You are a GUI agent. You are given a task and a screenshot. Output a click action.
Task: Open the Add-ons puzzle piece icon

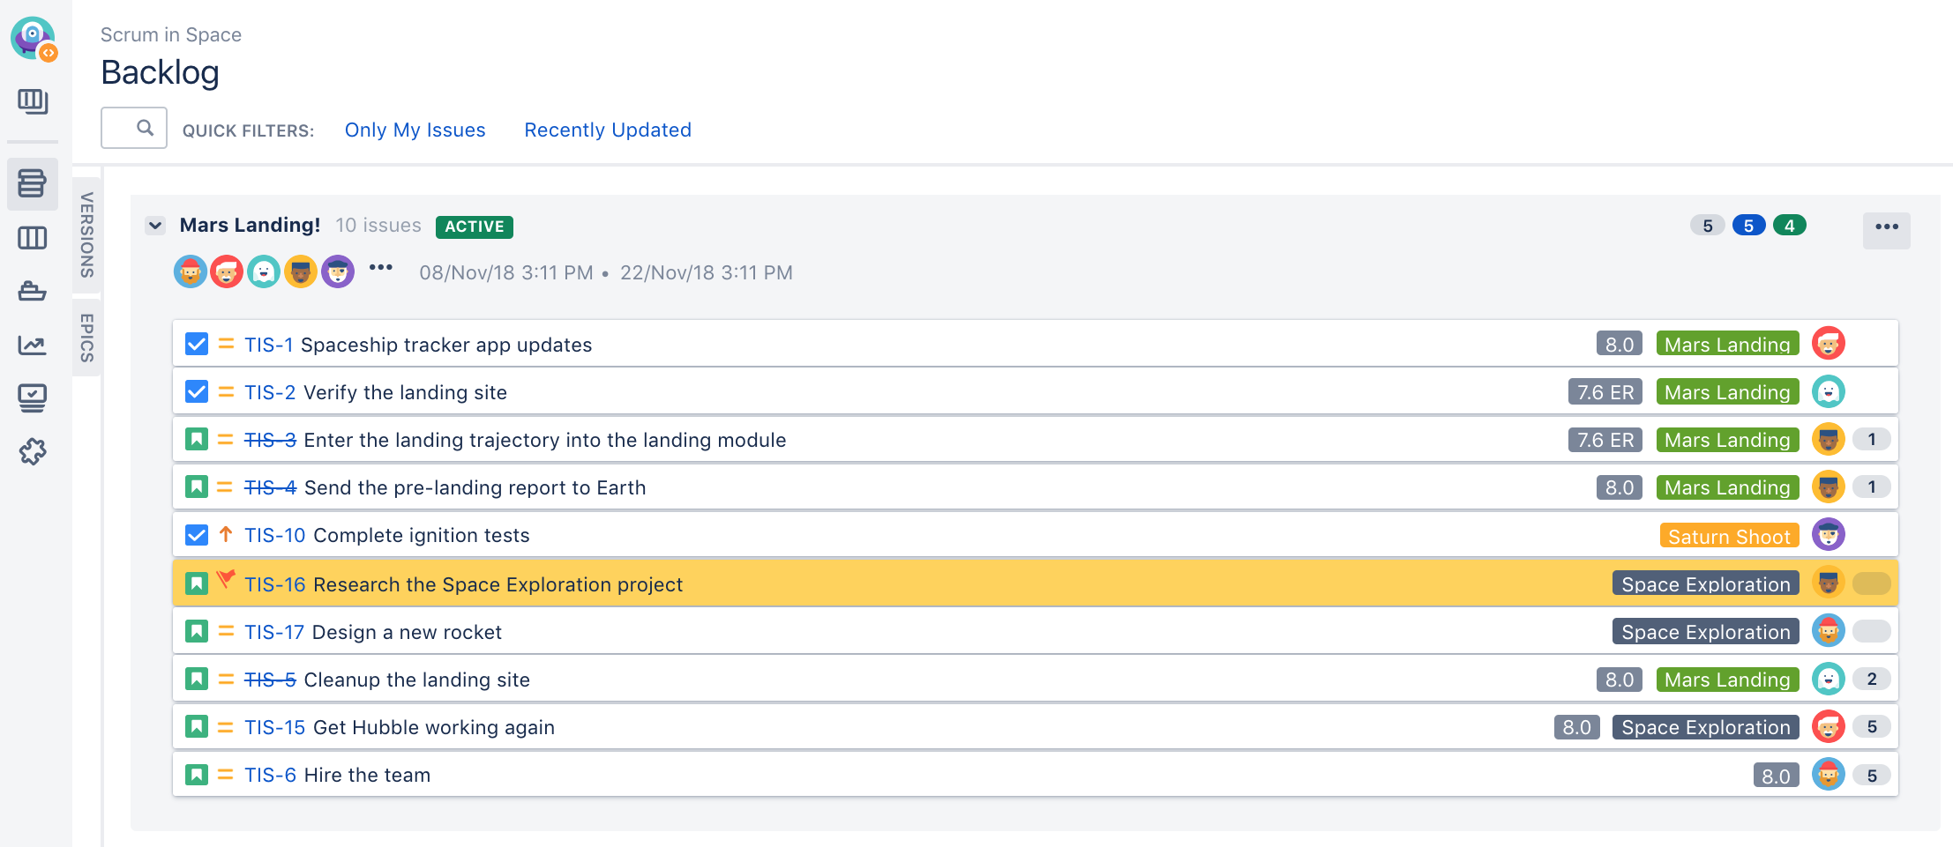[32, 451]
